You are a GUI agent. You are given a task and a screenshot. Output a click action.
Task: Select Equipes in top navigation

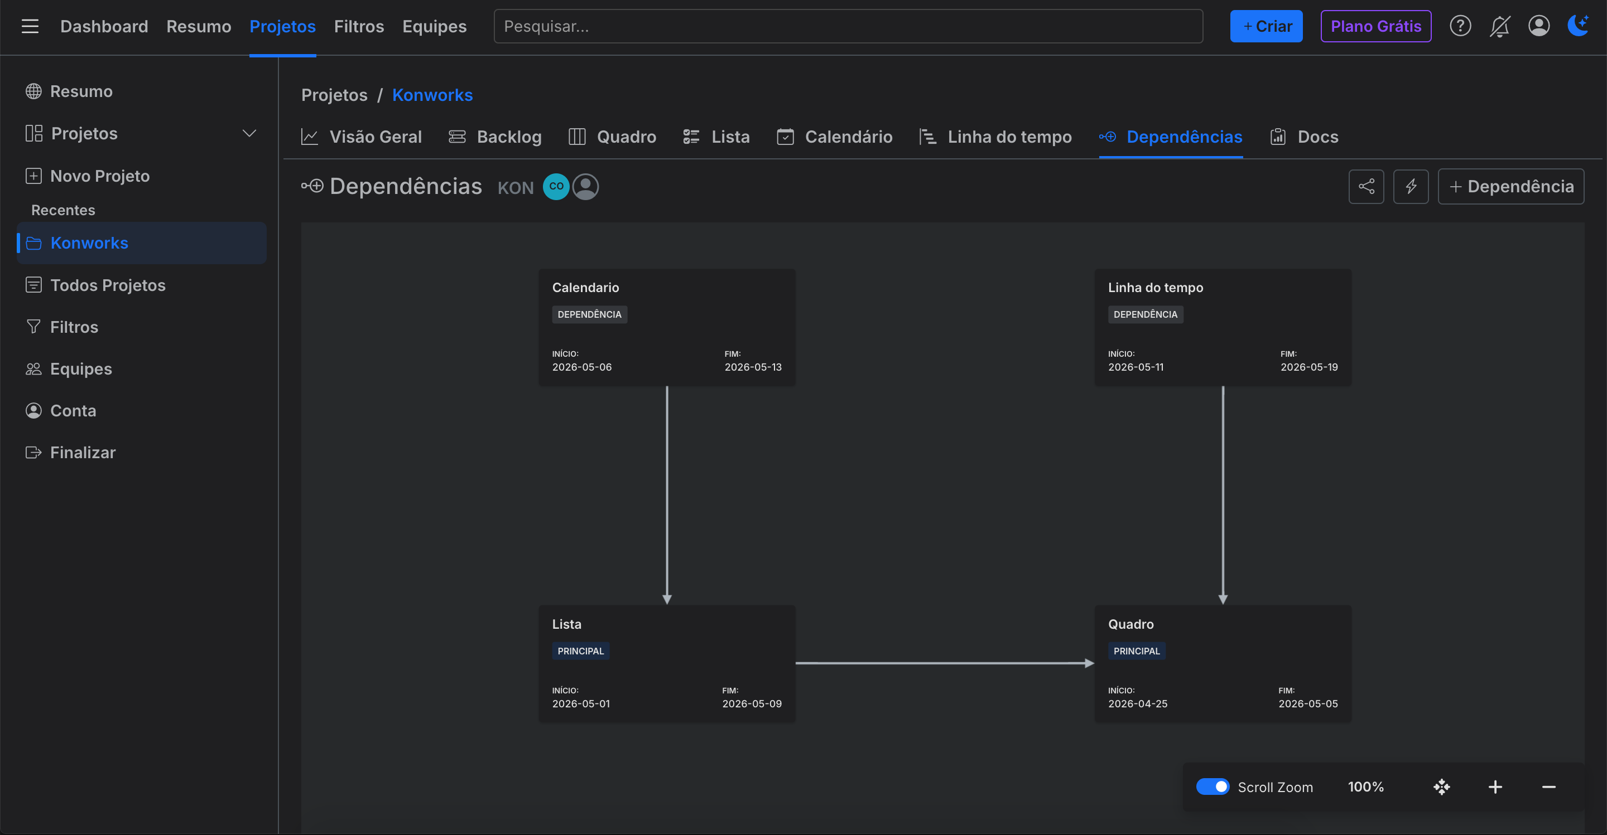(x=434, y=26)
